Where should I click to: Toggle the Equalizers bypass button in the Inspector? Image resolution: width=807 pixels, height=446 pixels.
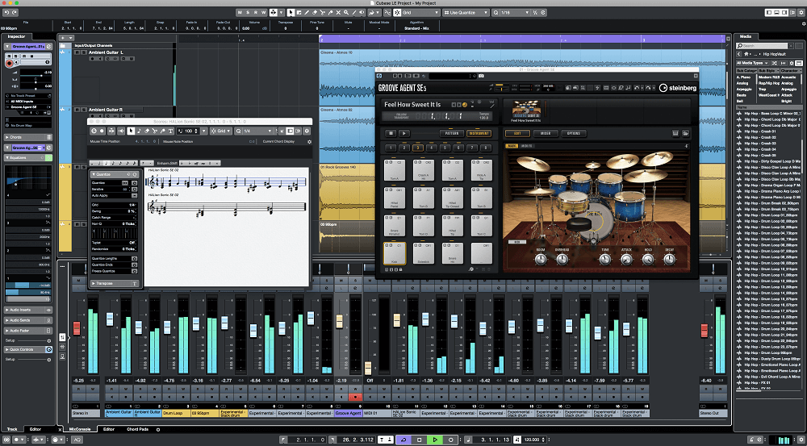pyautogui.click(x=49, y=158)
